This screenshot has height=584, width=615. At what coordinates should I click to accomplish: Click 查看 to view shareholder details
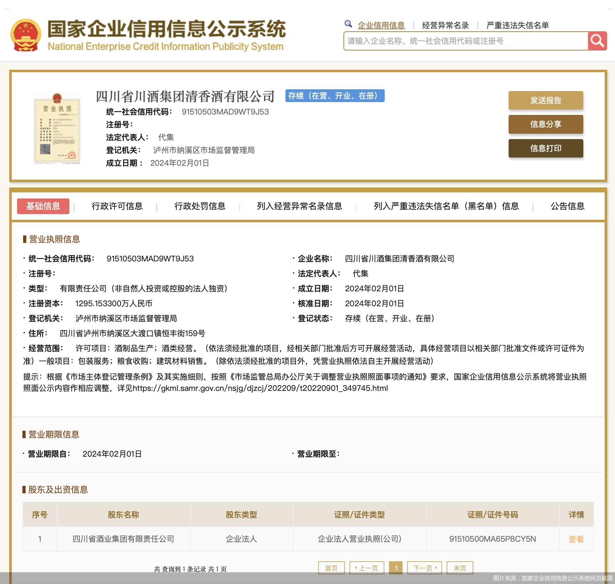coord(576,539)
